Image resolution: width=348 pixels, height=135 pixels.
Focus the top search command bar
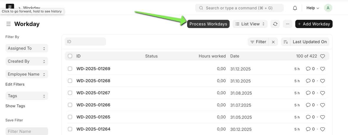tap(239, 8)
